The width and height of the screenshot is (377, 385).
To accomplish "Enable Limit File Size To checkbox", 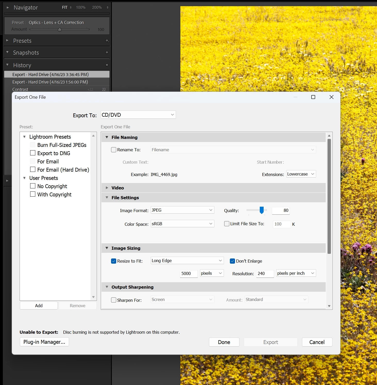I will coord(227,224).
